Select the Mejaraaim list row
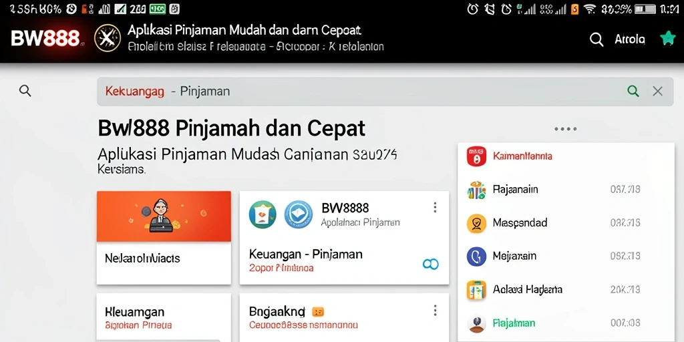This screenshot has height=342, width=684. pos(566,256)
